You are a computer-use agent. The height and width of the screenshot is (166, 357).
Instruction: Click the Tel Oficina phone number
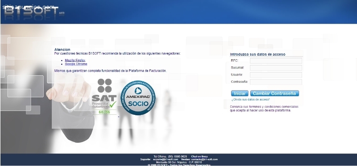177,157
